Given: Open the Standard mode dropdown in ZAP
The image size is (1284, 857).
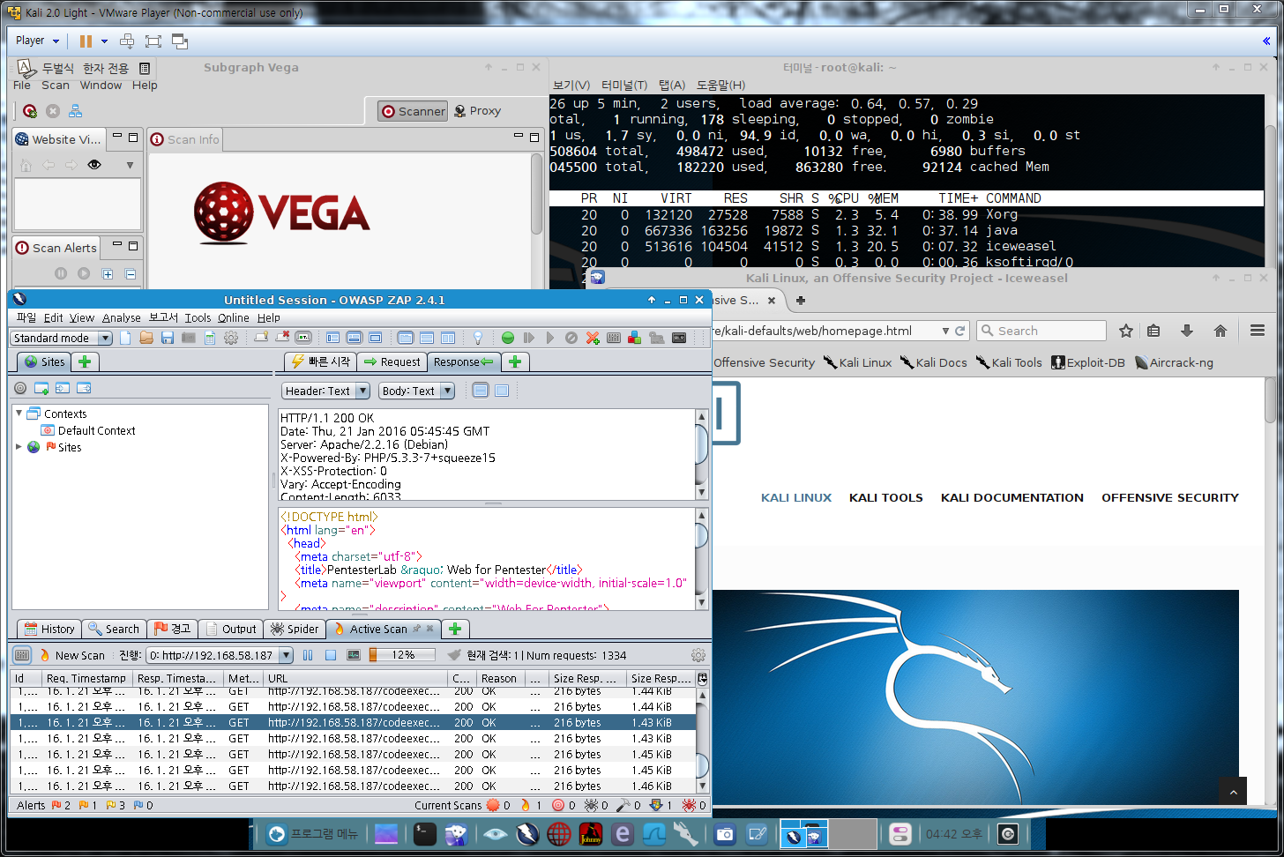Looking at the screenshot, I should coord(62,338).
